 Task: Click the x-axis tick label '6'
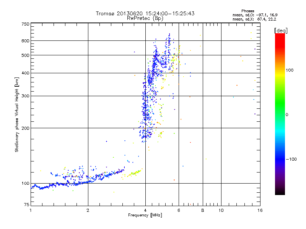point(179,210)
